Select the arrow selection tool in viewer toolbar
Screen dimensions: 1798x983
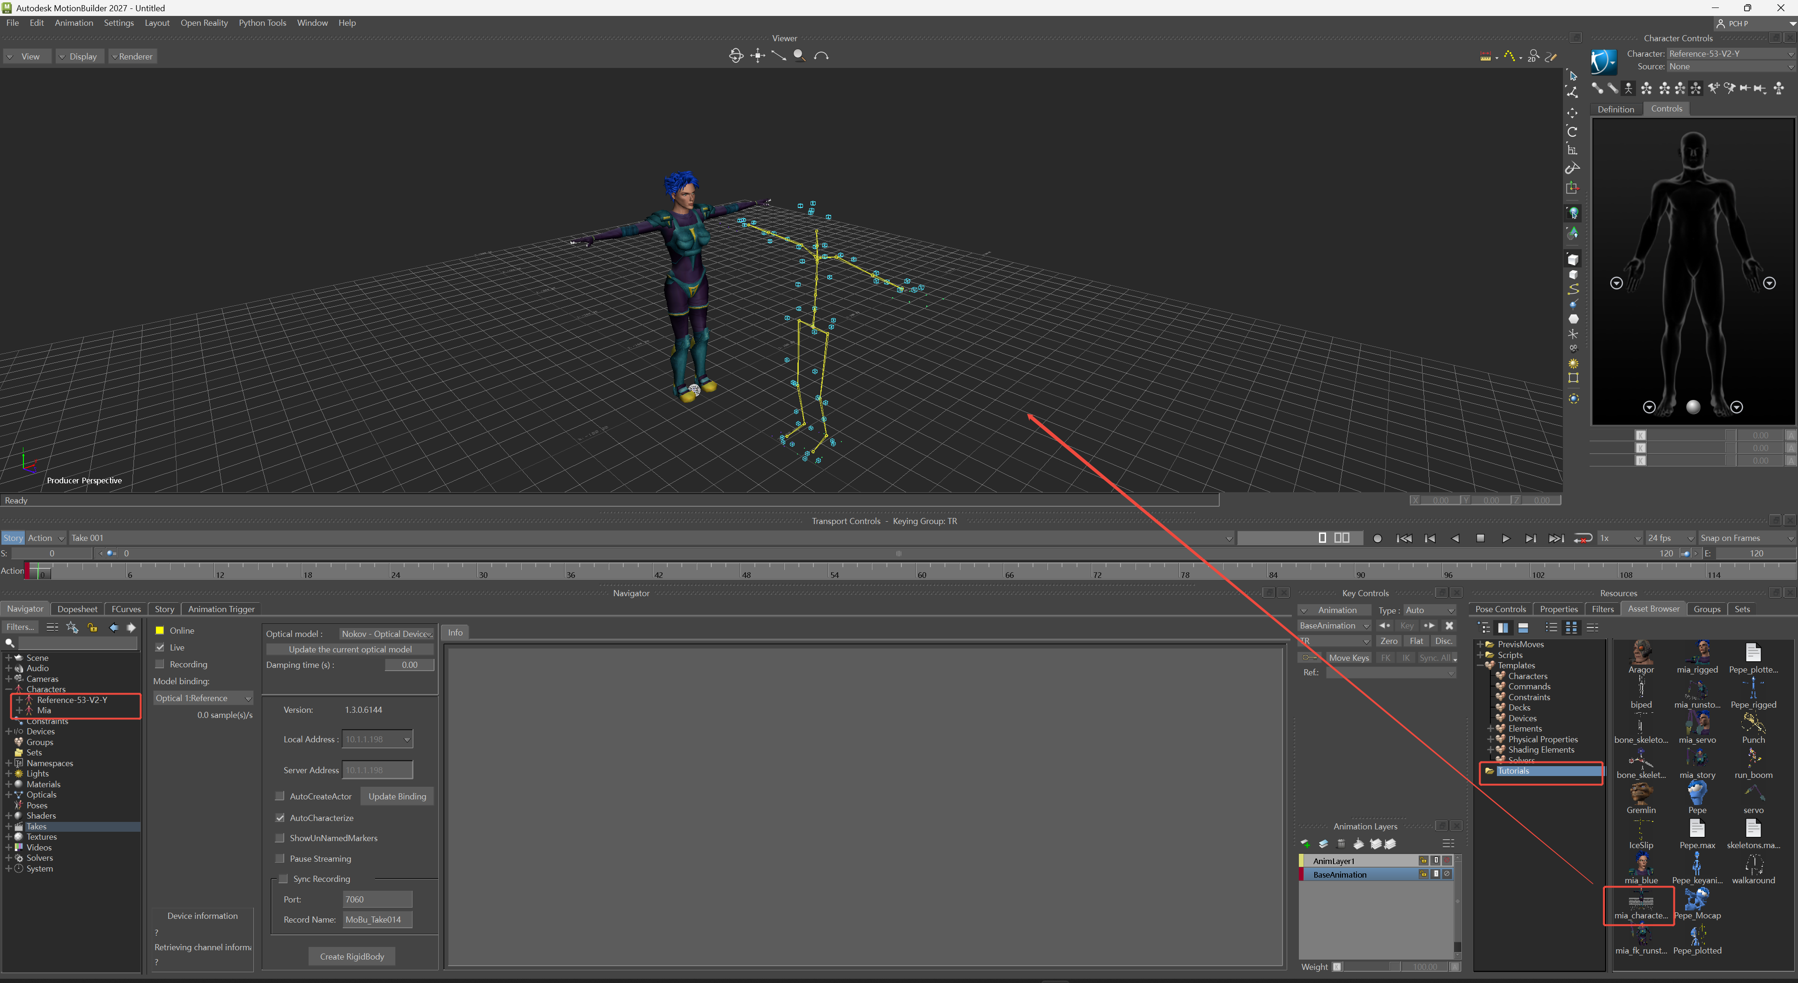point(1573,75)
